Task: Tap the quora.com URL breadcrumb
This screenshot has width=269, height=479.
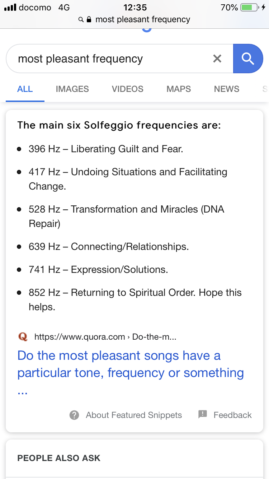Action: [105, 337]
